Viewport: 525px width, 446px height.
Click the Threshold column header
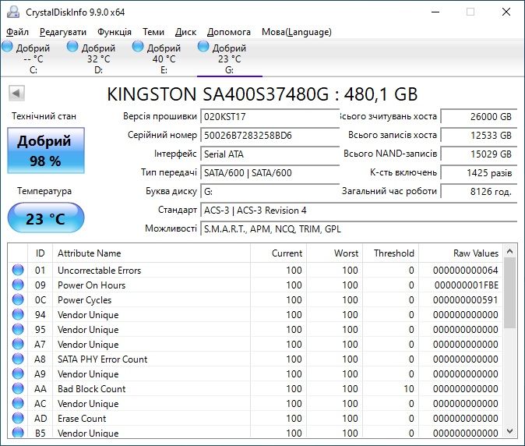[391, 253]
